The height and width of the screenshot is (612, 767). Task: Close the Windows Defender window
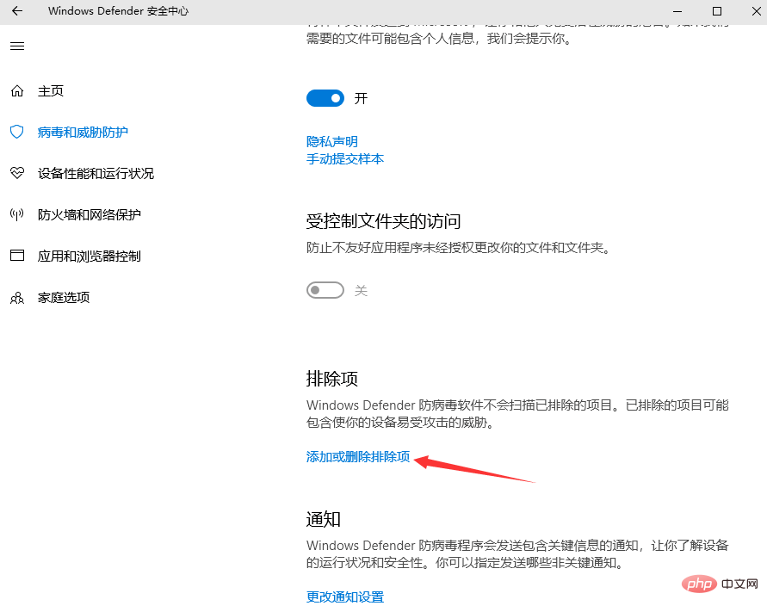click(756, 11)
